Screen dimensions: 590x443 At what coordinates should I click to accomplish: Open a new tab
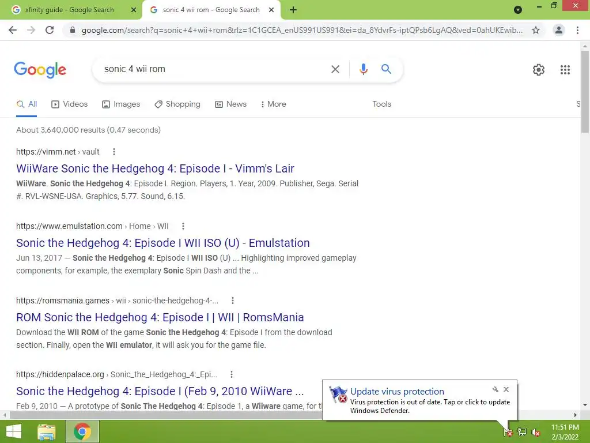[x=293, y=10]
